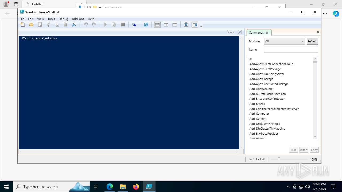Click the Run Selection icon
The image size is (342, 192).
point(114,25)
